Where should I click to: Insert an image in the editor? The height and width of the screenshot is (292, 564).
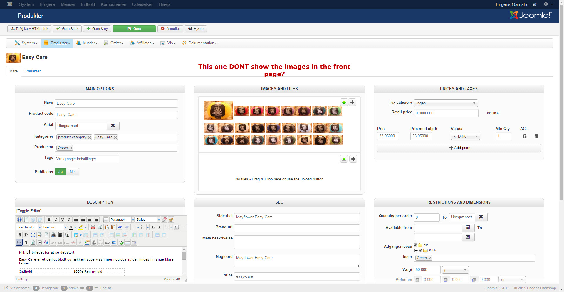pos(114,242)
